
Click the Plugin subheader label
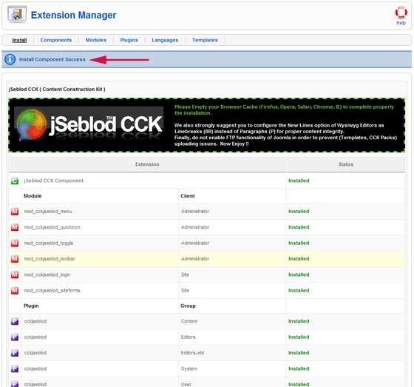(31, 306)
